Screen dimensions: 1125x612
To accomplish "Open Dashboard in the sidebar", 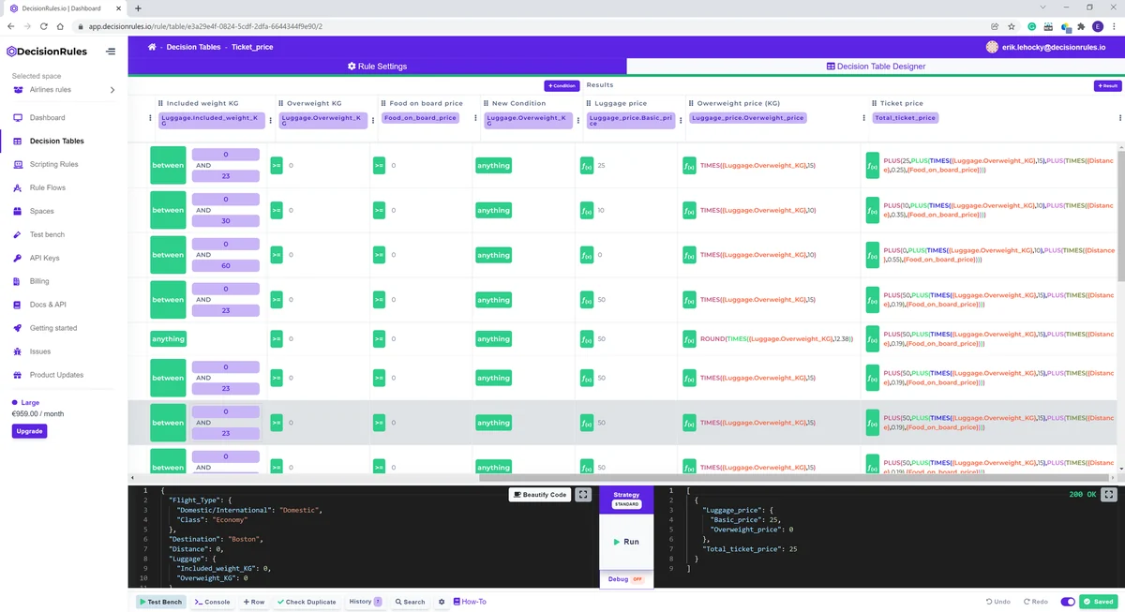I will point(47,117).
